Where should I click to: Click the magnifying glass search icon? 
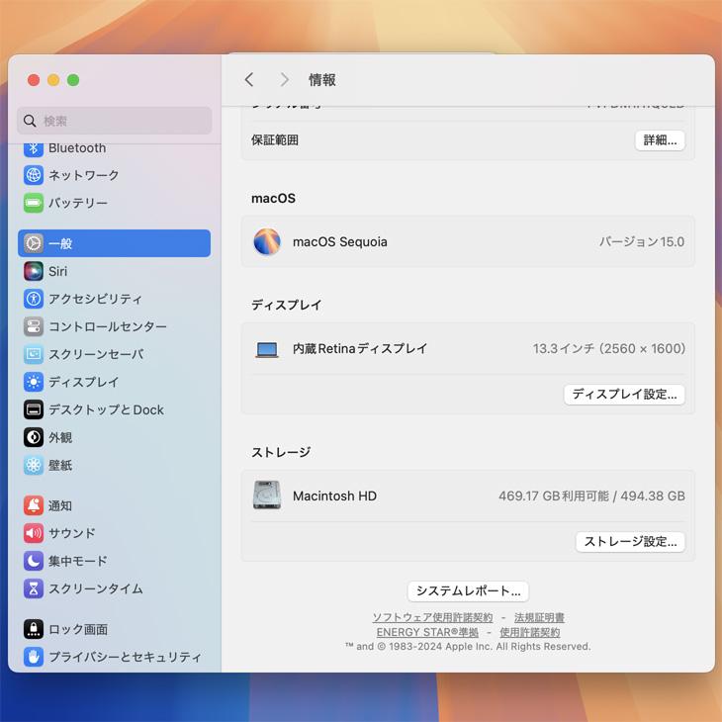click(x=30, y=121)
